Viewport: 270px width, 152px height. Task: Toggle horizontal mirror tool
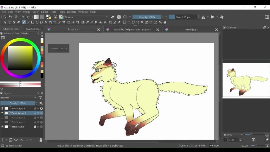coord(203,17)
